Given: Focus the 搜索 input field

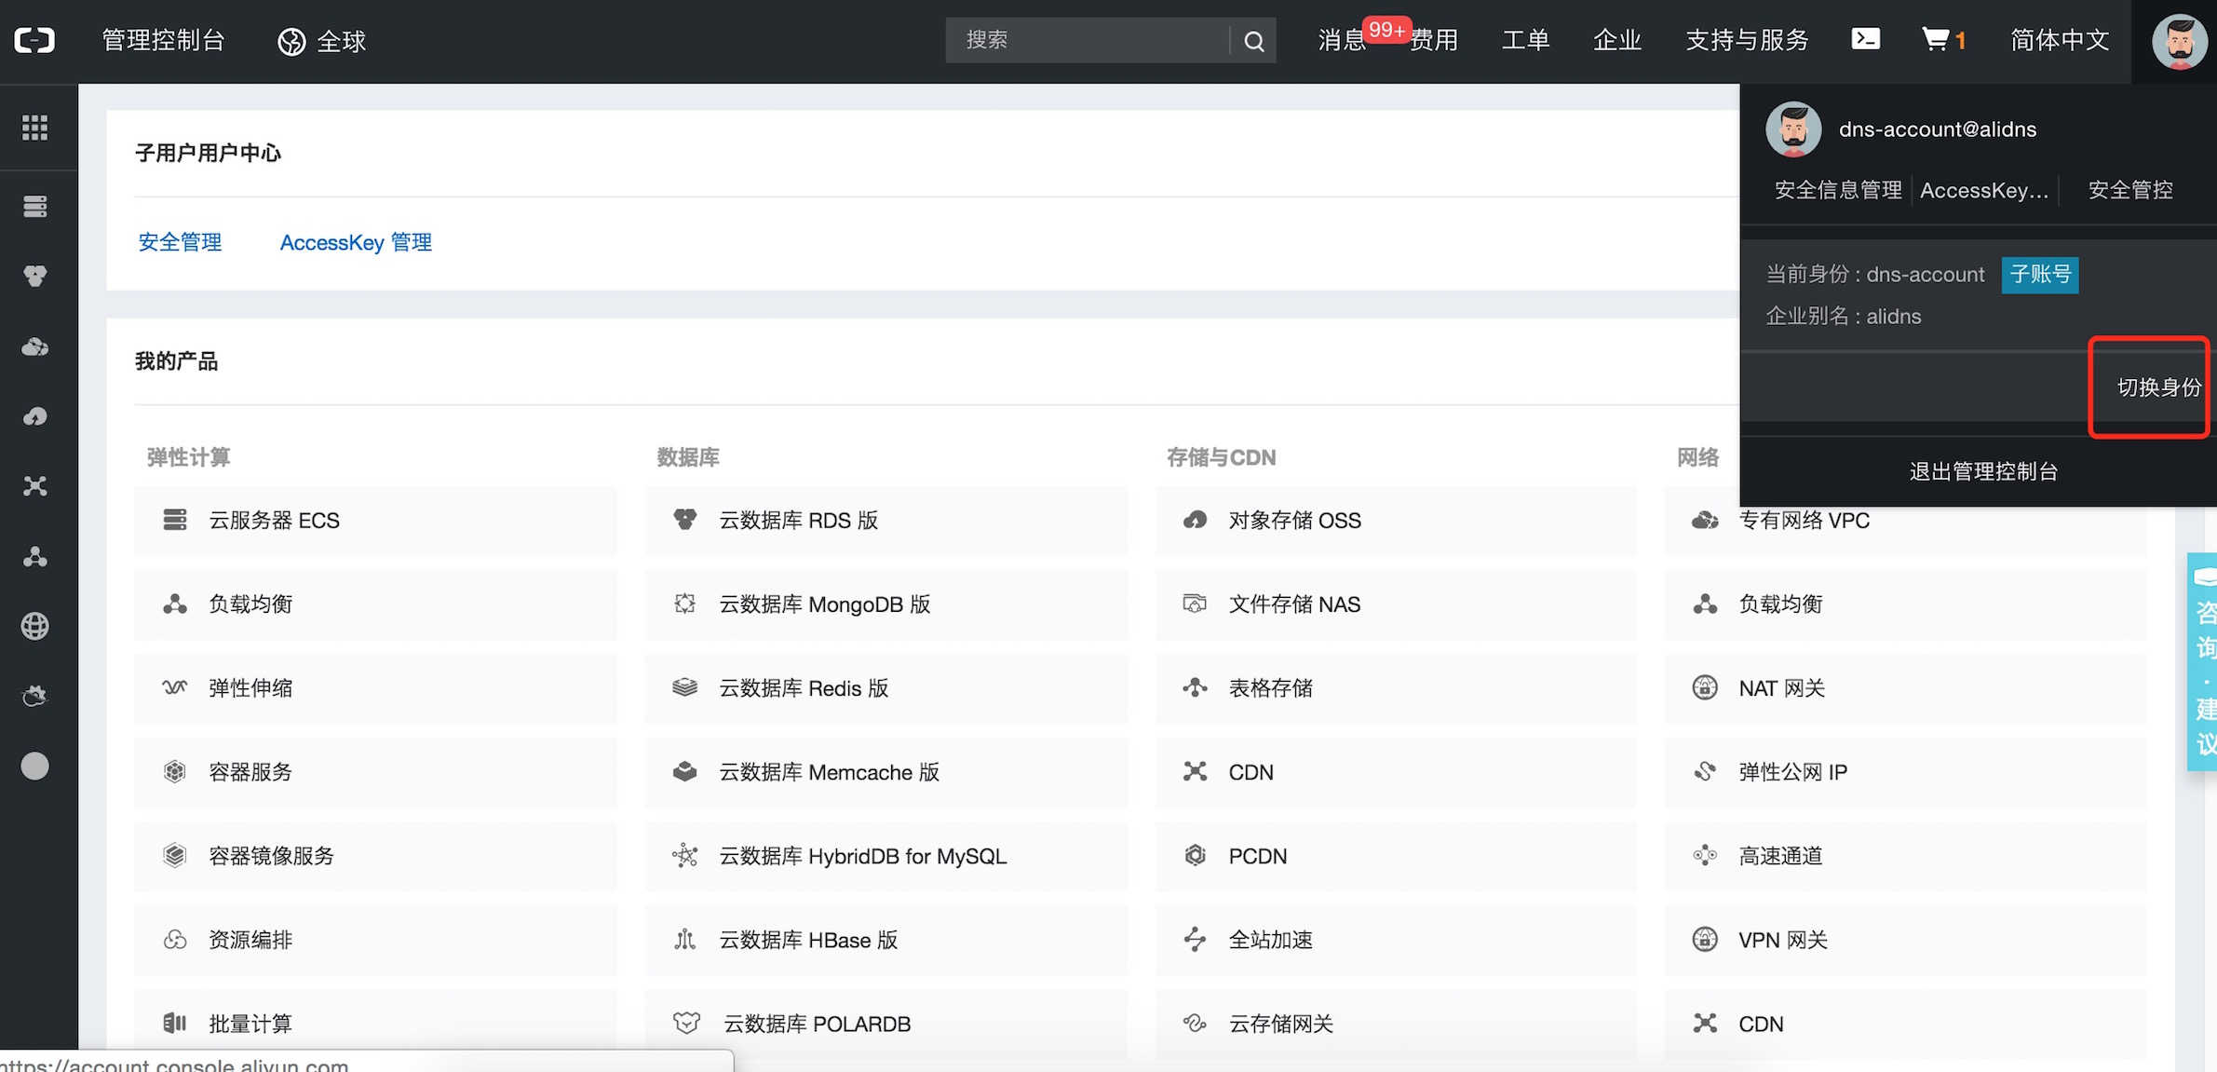Looking at the screenshot, I should click(x=1087, y=40).
